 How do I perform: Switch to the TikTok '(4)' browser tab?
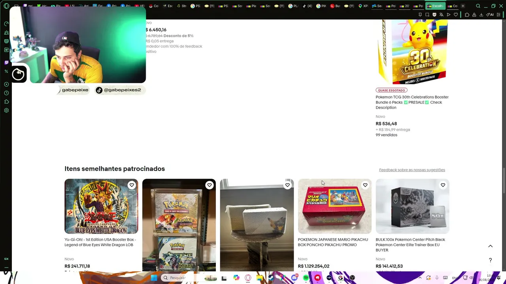[307, 6]
